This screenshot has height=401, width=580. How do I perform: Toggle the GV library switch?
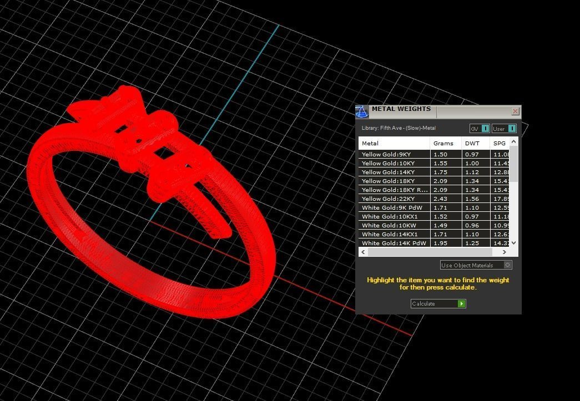tap(480, 129)
